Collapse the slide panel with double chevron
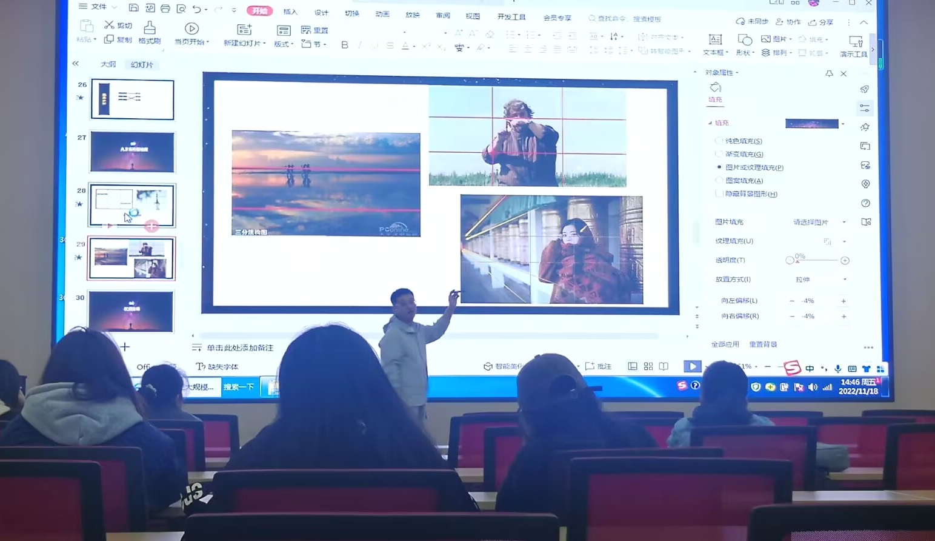Image resolution: width=935 pixels, height=541 pixels. click(x=75, y=63)
